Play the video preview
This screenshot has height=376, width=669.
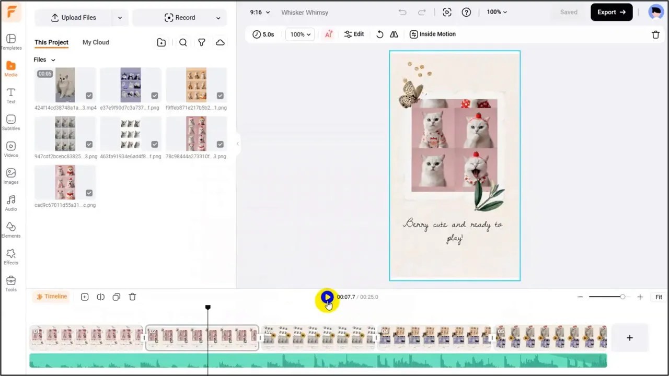(327, 297)
